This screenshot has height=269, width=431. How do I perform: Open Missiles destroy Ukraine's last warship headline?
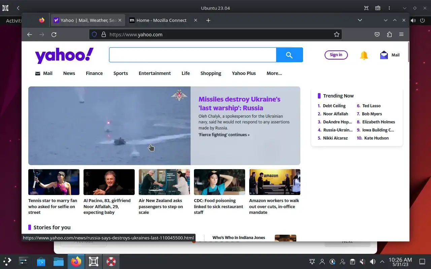click(239, 104)
